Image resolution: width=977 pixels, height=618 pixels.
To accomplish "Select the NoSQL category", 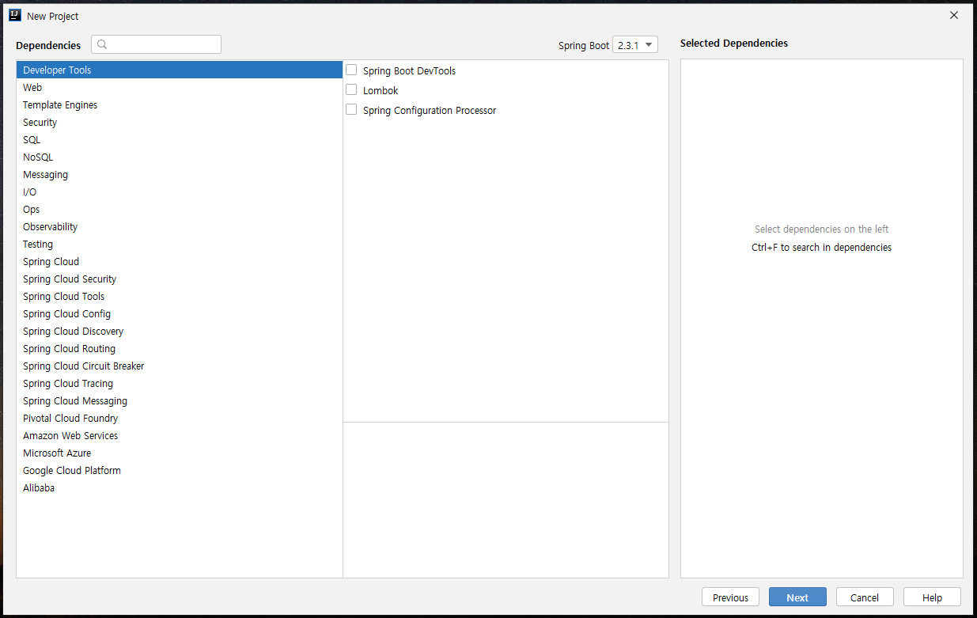I will pos(180,157).
